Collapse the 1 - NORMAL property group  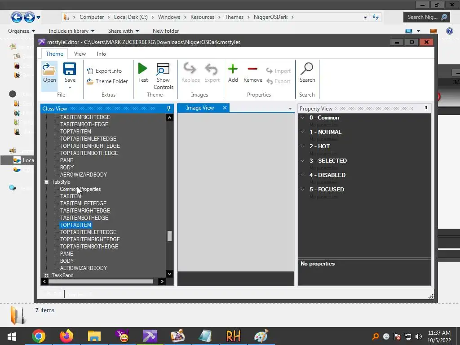point(302,132)
